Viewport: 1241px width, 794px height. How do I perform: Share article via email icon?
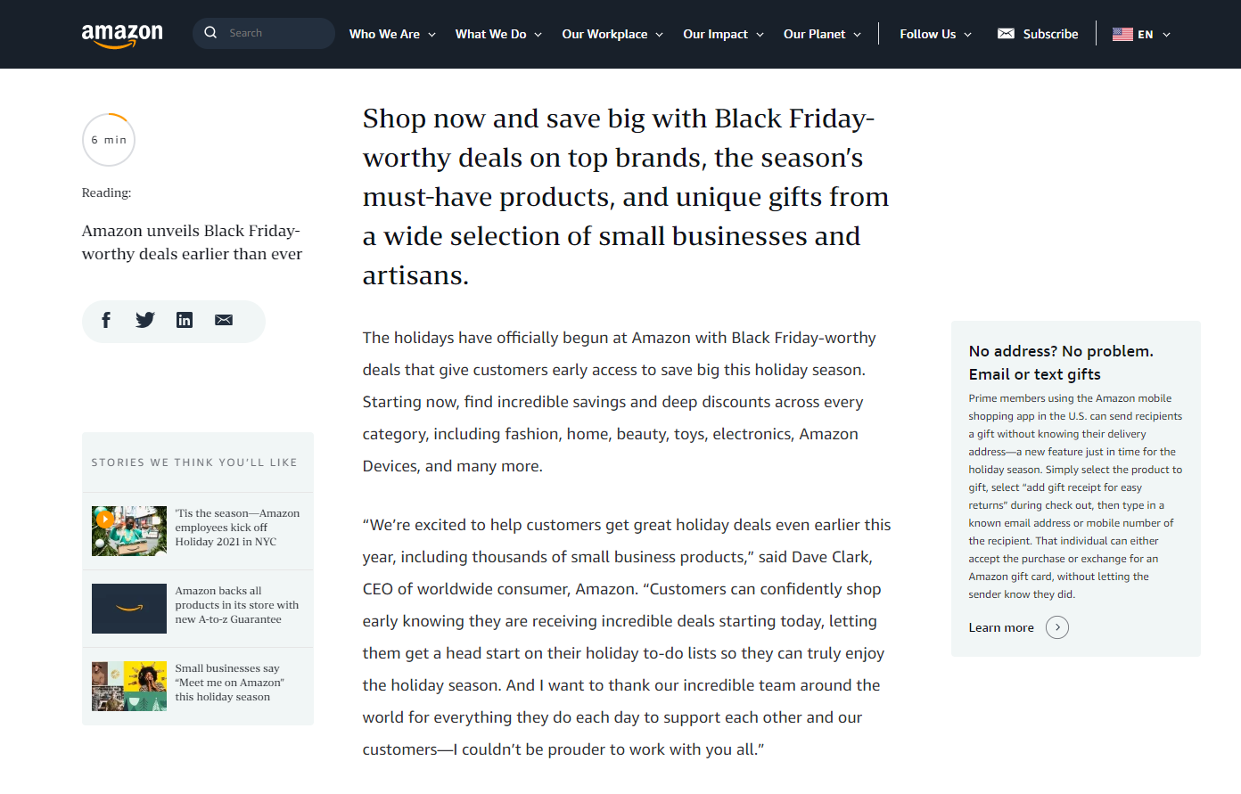click(x=224, y=321)
